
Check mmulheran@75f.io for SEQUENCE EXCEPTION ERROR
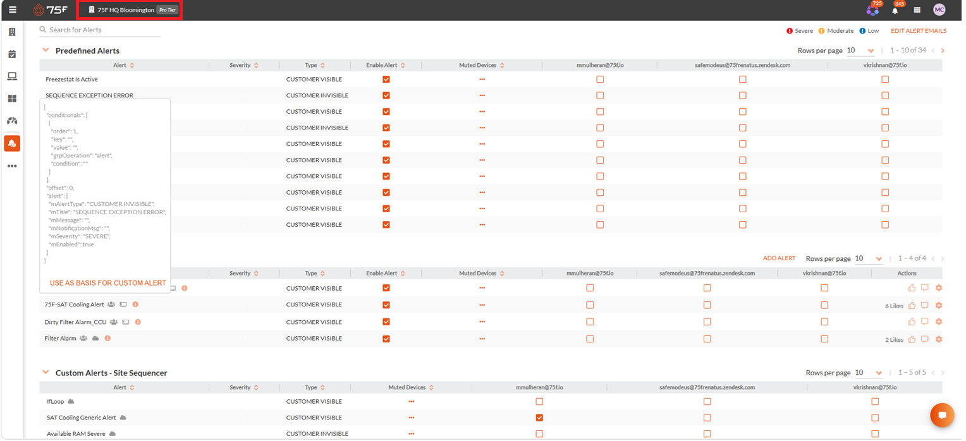point(600,95)
